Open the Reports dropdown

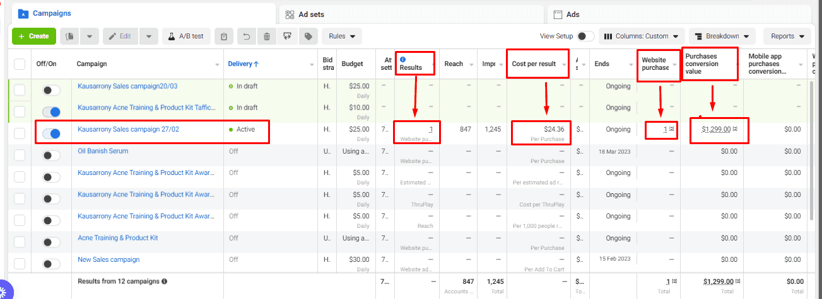click(x=787, y=37)
